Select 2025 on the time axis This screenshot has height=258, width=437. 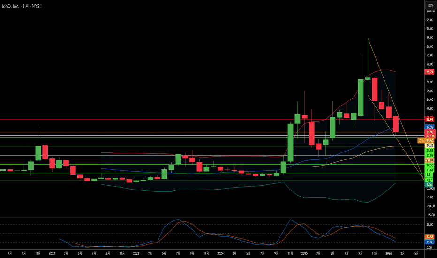304,253
